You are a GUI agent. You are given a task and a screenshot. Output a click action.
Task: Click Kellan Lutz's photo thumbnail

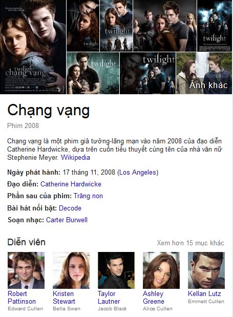click(x=206, y=270)
